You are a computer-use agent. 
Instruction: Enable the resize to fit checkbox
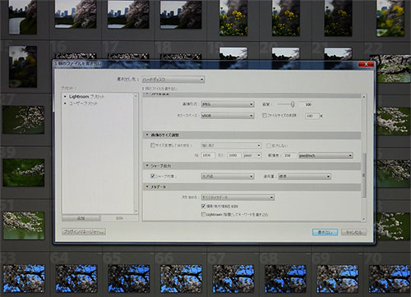[153, 145]
